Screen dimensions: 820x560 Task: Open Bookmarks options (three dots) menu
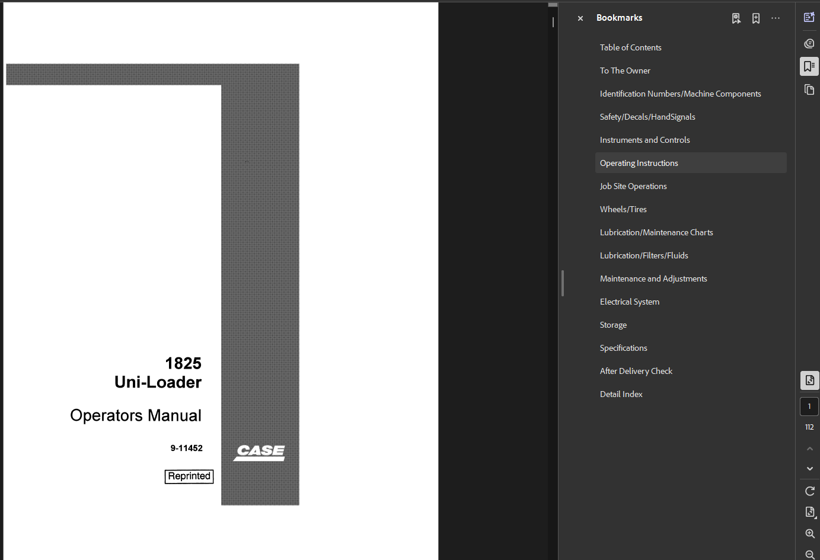click(776, 18)
